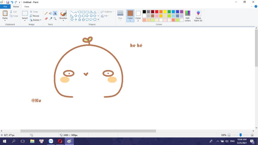Click the Save icon in title bar
This screenshot has height=145, width=258.
(8, 2)
